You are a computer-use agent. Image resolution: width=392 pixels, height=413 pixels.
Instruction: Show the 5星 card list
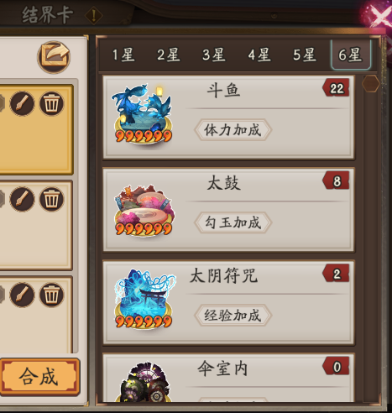(x=305, y=55)
